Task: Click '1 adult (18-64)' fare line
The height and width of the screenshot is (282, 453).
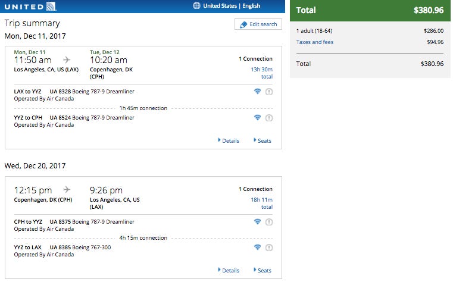Action: [314, 30]
